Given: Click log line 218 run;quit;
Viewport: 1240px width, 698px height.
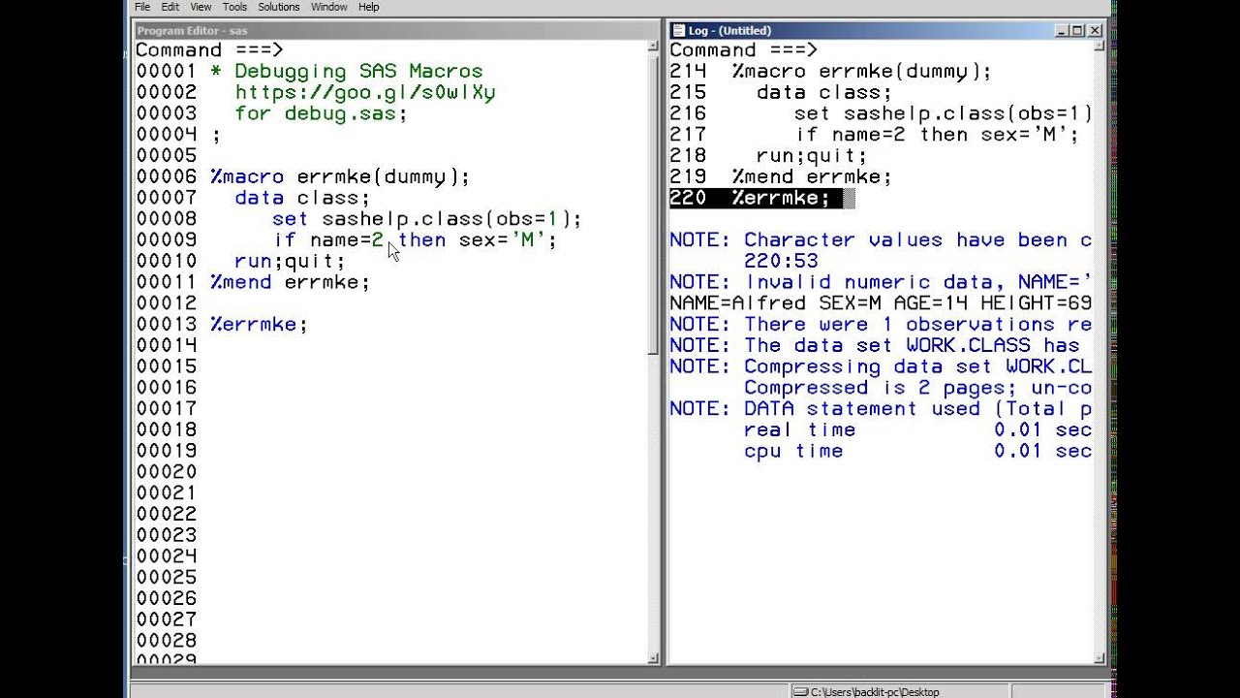Looking at the screenshot, I should 768,156.
